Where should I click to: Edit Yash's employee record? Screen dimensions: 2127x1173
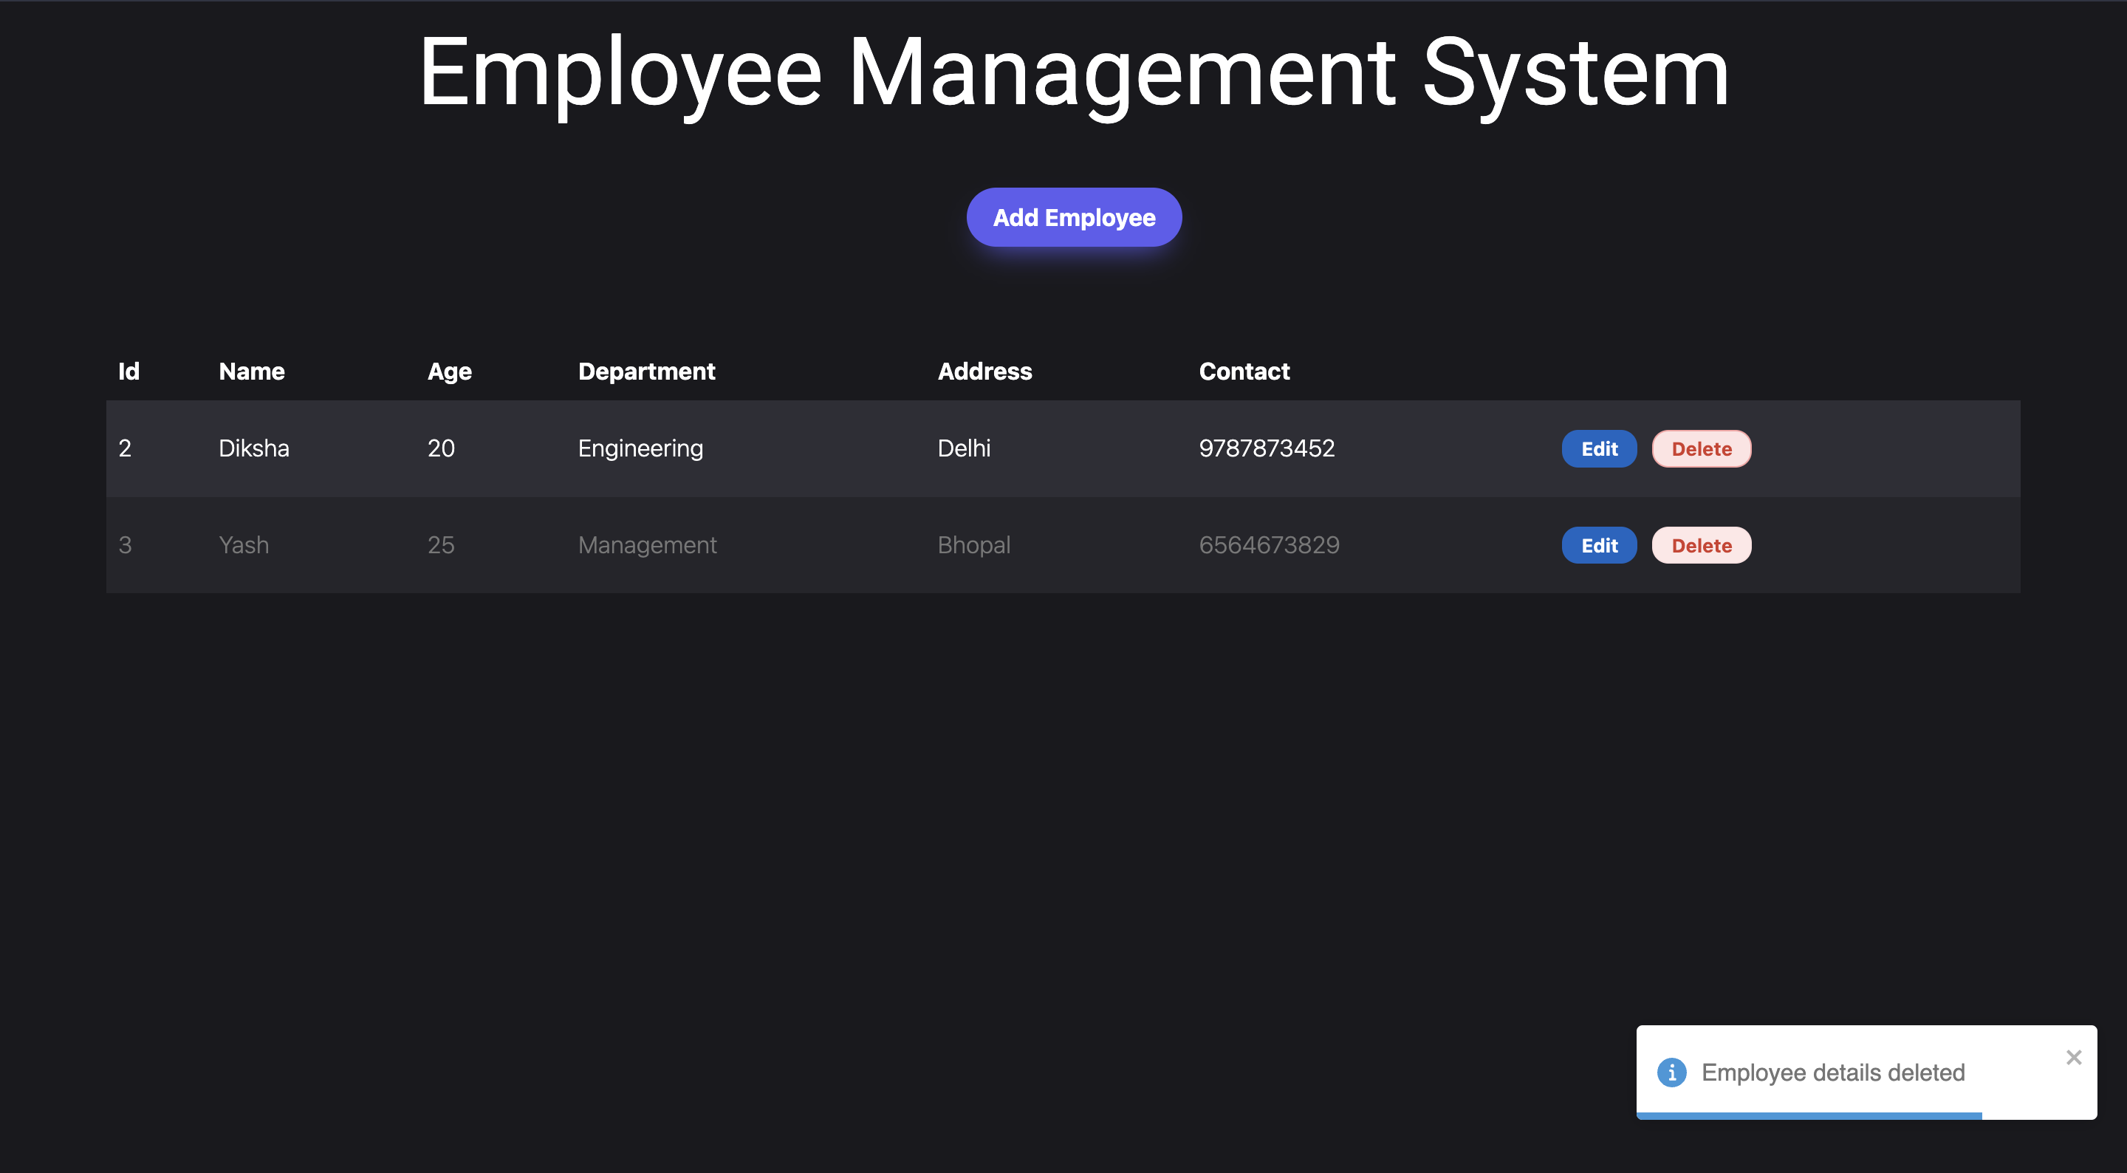[x=1598, y=545]
